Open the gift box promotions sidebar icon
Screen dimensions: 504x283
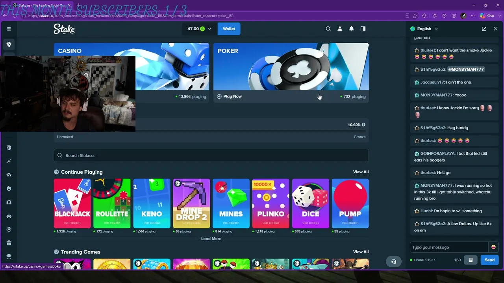click(x=9, y=243)
